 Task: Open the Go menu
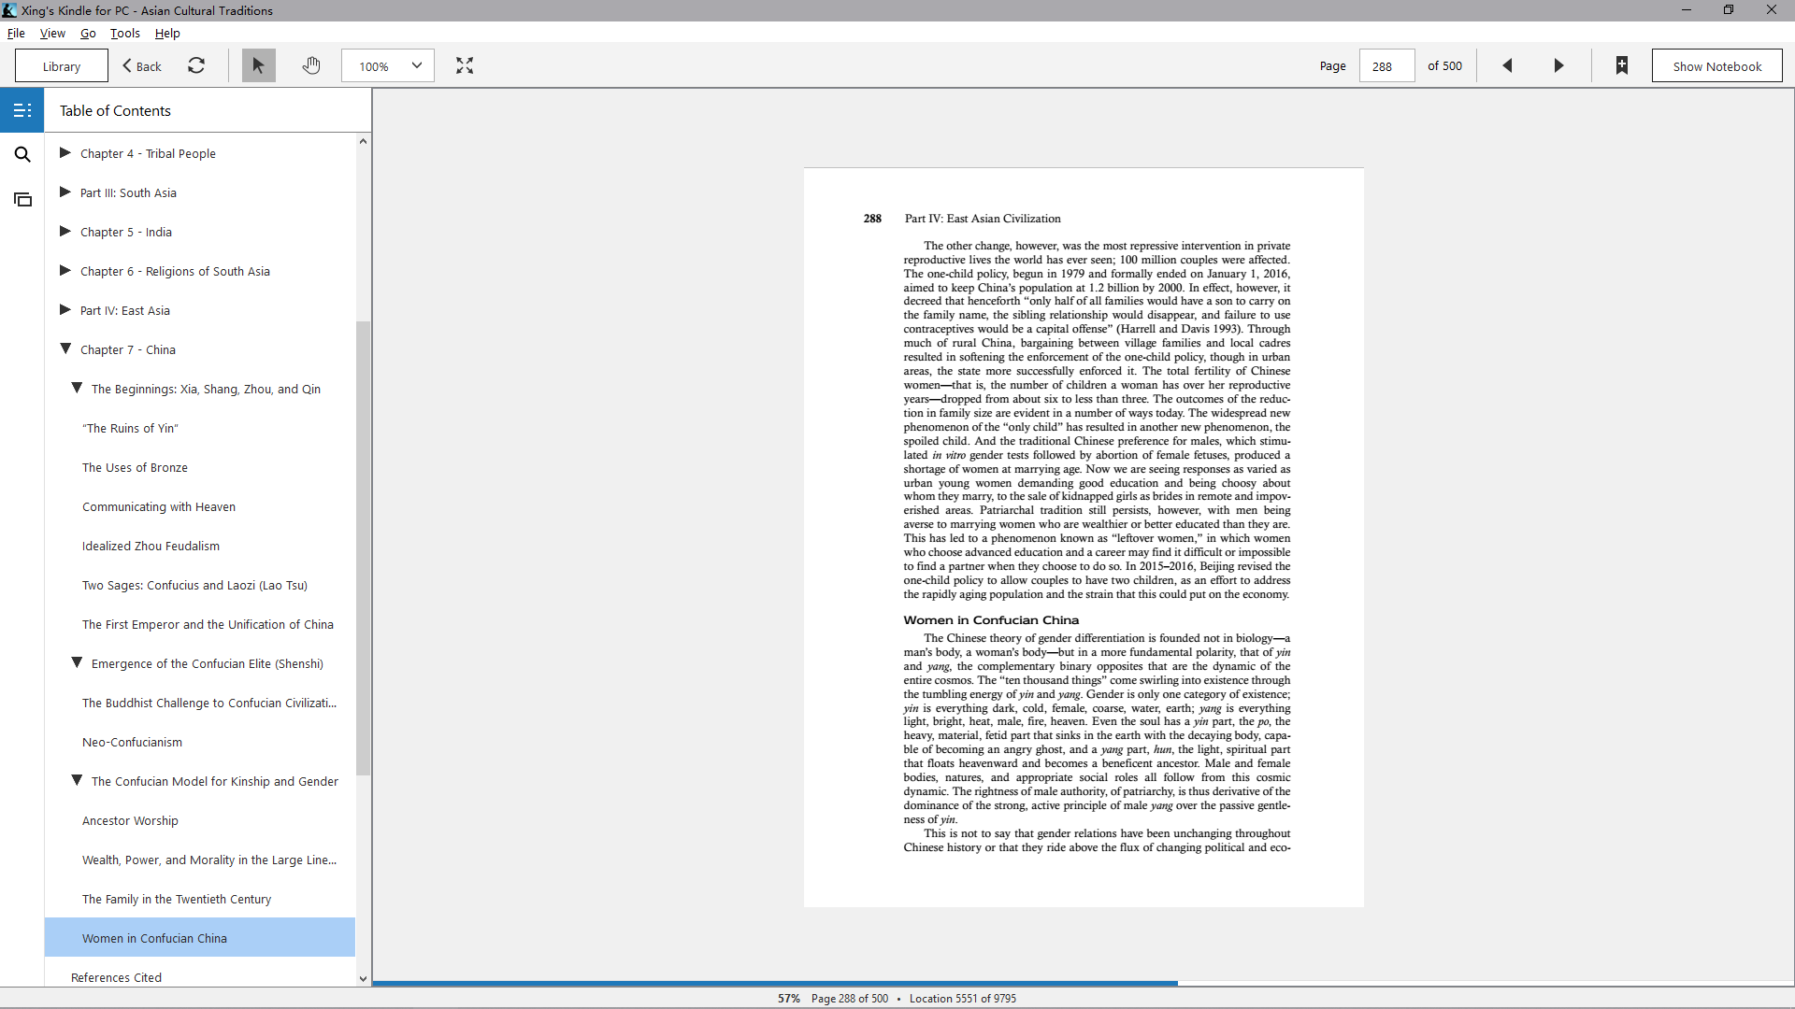[x=88, y=33]
